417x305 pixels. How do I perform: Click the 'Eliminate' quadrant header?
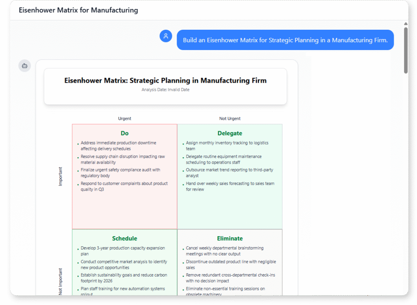click(x=230, y=238)
